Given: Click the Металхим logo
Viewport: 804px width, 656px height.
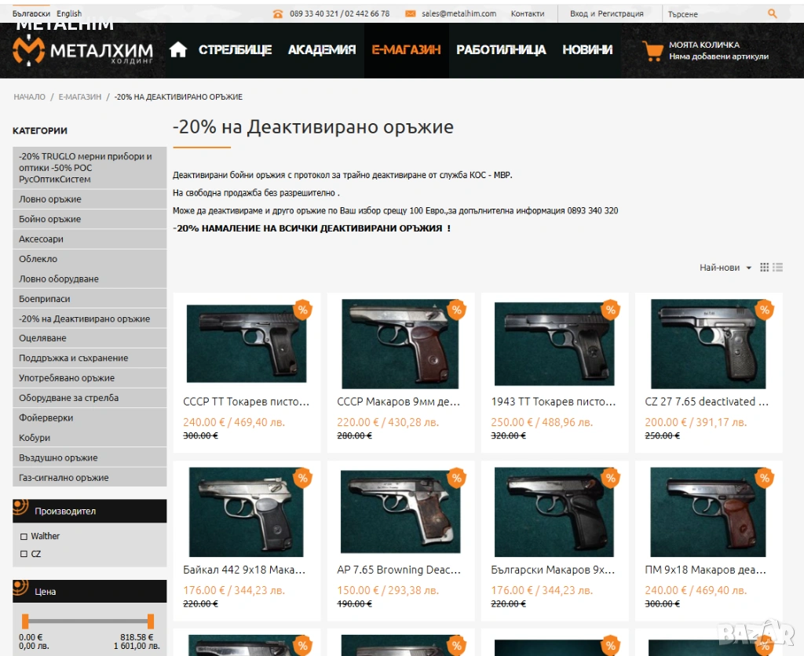Looking at the screenshot, I should tap(82, 50).
